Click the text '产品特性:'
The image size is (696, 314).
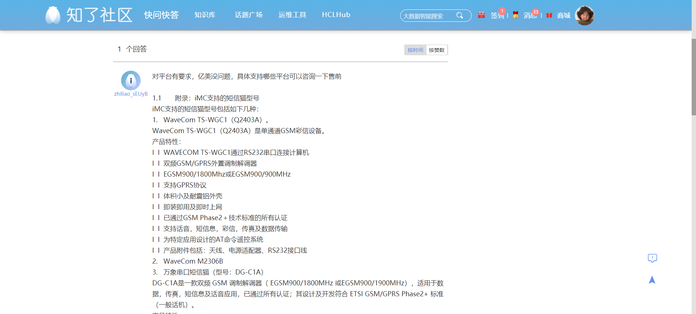click(166, 142)
